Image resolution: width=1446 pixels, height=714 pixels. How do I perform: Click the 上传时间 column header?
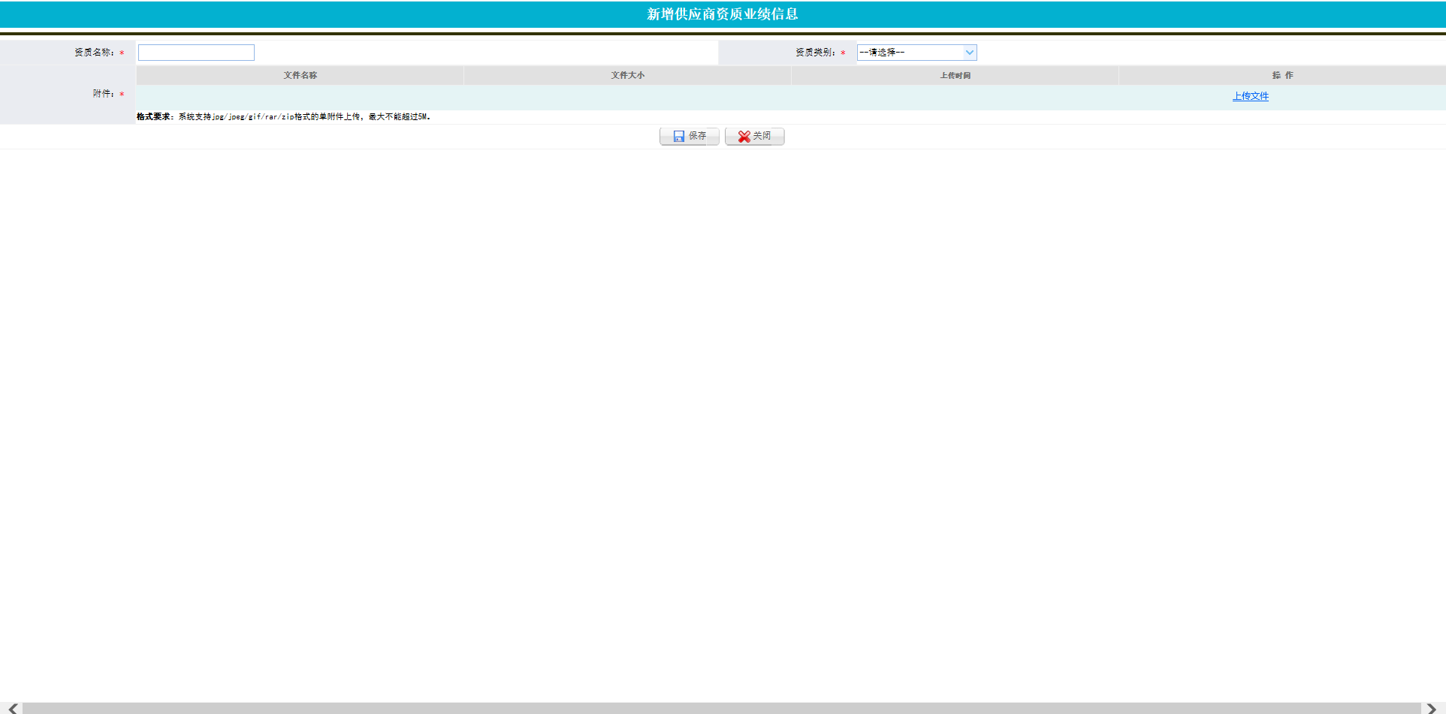pos(955,75)
